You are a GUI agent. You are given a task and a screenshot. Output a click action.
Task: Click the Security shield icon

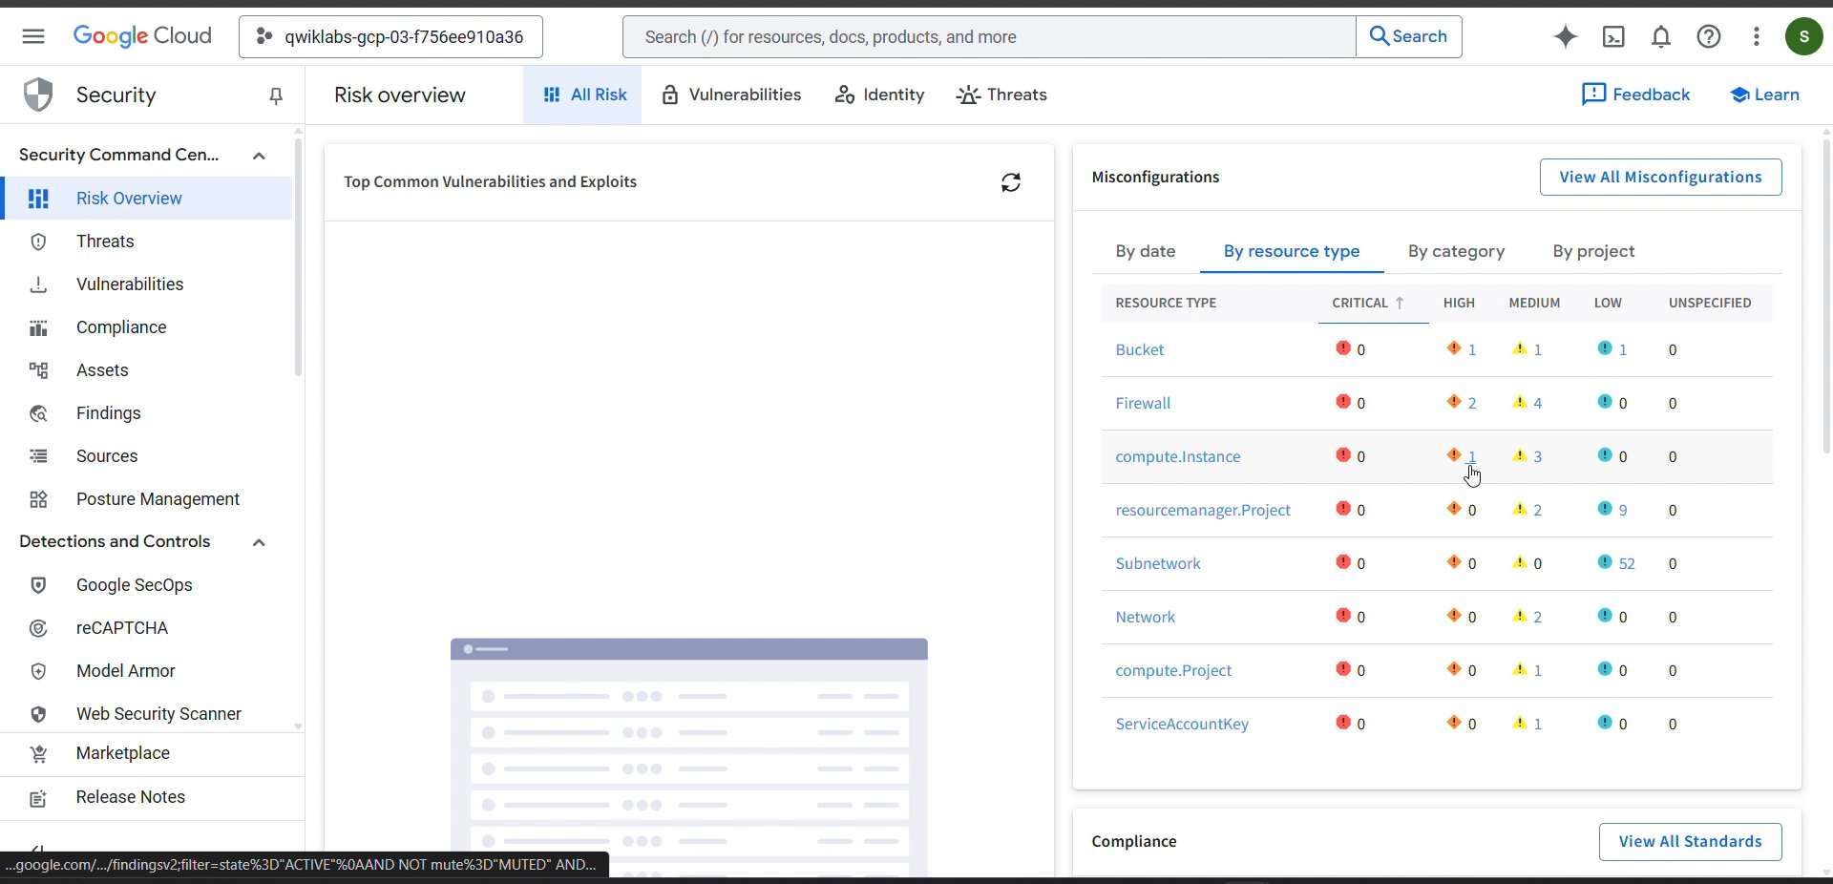(x=38, y=95)
